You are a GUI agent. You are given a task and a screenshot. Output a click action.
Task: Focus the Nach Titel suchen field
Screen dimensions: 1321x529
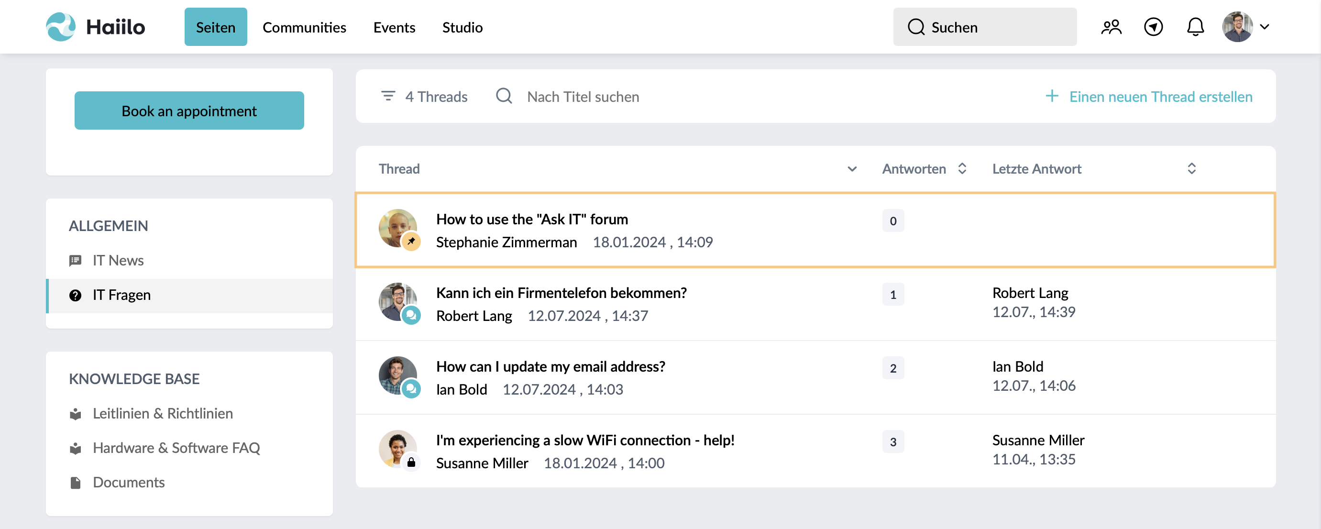(x=583, y=96)
